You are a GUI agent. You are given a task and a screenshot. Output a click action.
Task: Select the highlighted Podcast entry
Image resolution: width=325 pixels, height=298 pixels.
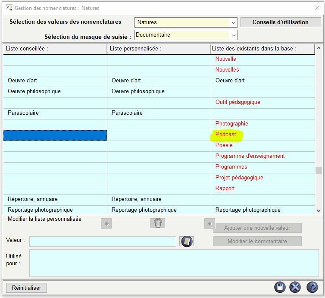226,135
